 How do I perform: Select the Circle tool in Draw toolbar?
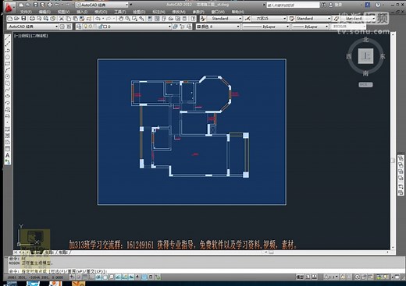(x=7, y=76)
